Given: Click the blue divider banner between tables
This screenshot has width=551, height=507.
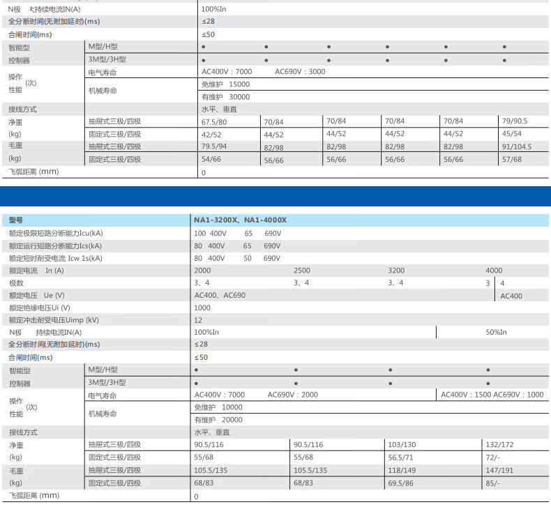Looking at the screenshot, I should [x=275, y=195].
